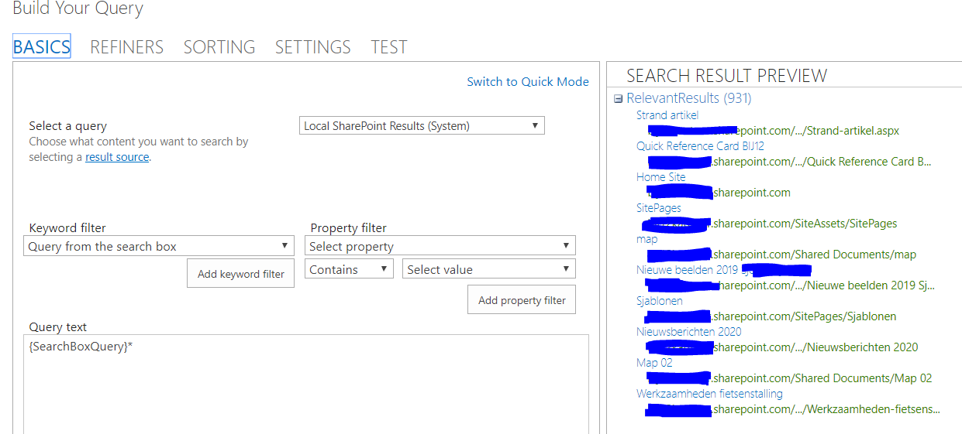Click the RelevantResults (931) heading
This screenshot has width=962, height=434.
click(689, 98)
